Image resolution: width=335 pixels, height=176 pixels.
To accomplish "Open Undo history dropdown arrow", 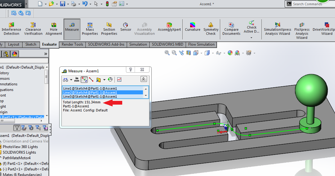I will pos(90,4).
